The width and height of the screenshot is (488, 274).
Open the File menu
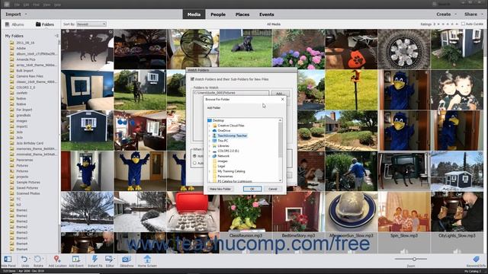pyautogui.click(x=17, y=5)
